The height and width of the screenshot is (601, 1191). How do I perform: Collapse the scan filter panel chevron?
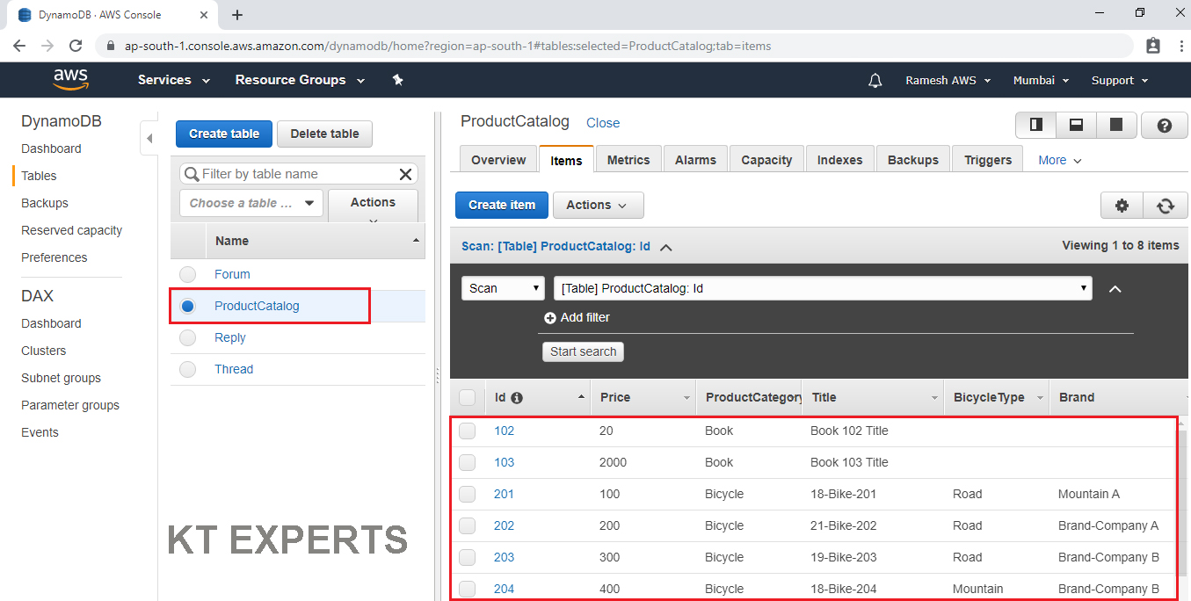[1115, 289]
